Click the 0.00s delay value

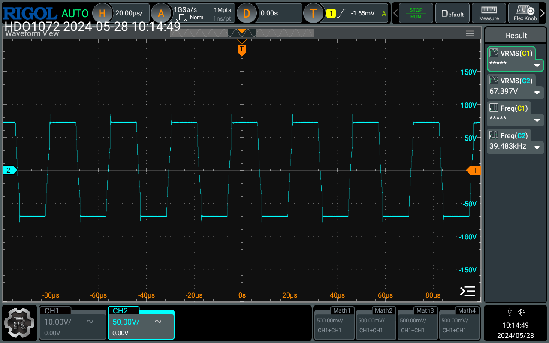(x=269, y=13)
